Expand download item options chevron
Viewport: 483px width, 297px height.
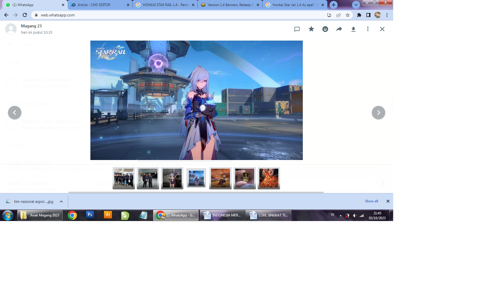pos(61,201)
